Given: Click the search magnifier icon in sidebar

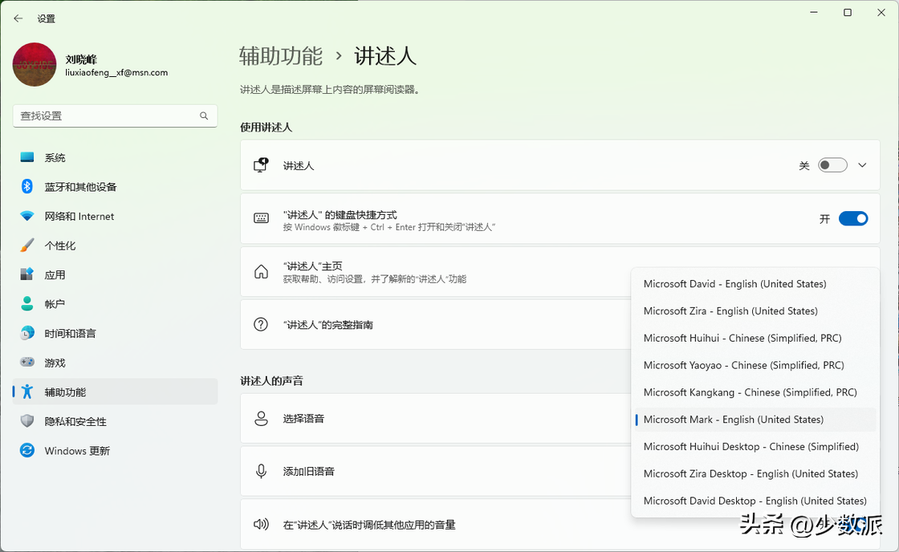Looking at the screenshot, I should click(x=204, y=116).
